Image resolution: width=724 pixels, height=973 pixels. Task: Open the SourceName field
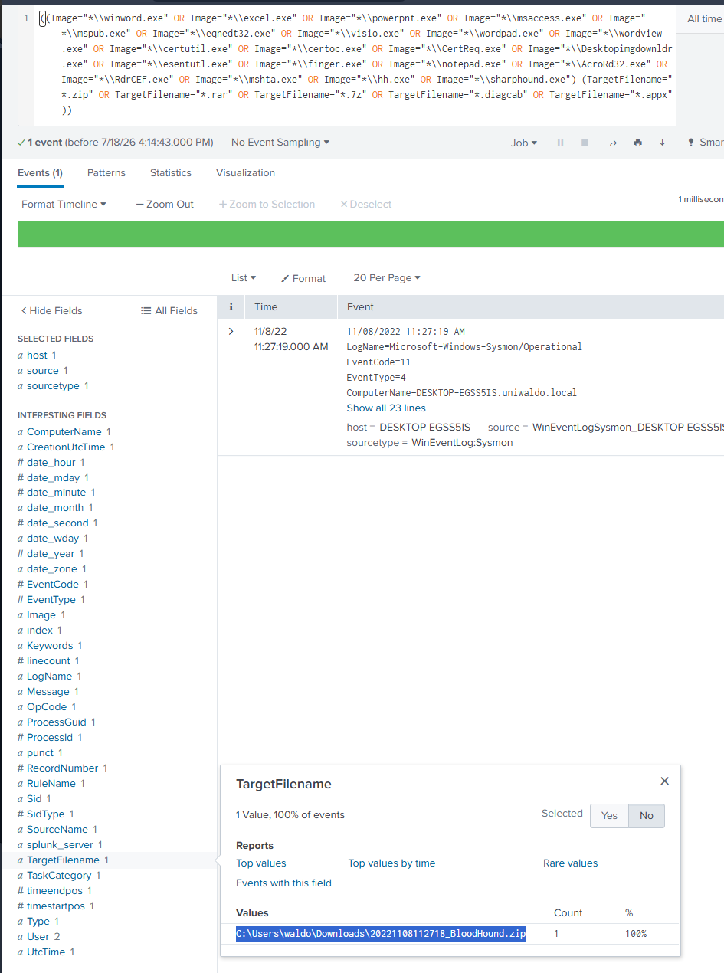click(x=57, y=829)
